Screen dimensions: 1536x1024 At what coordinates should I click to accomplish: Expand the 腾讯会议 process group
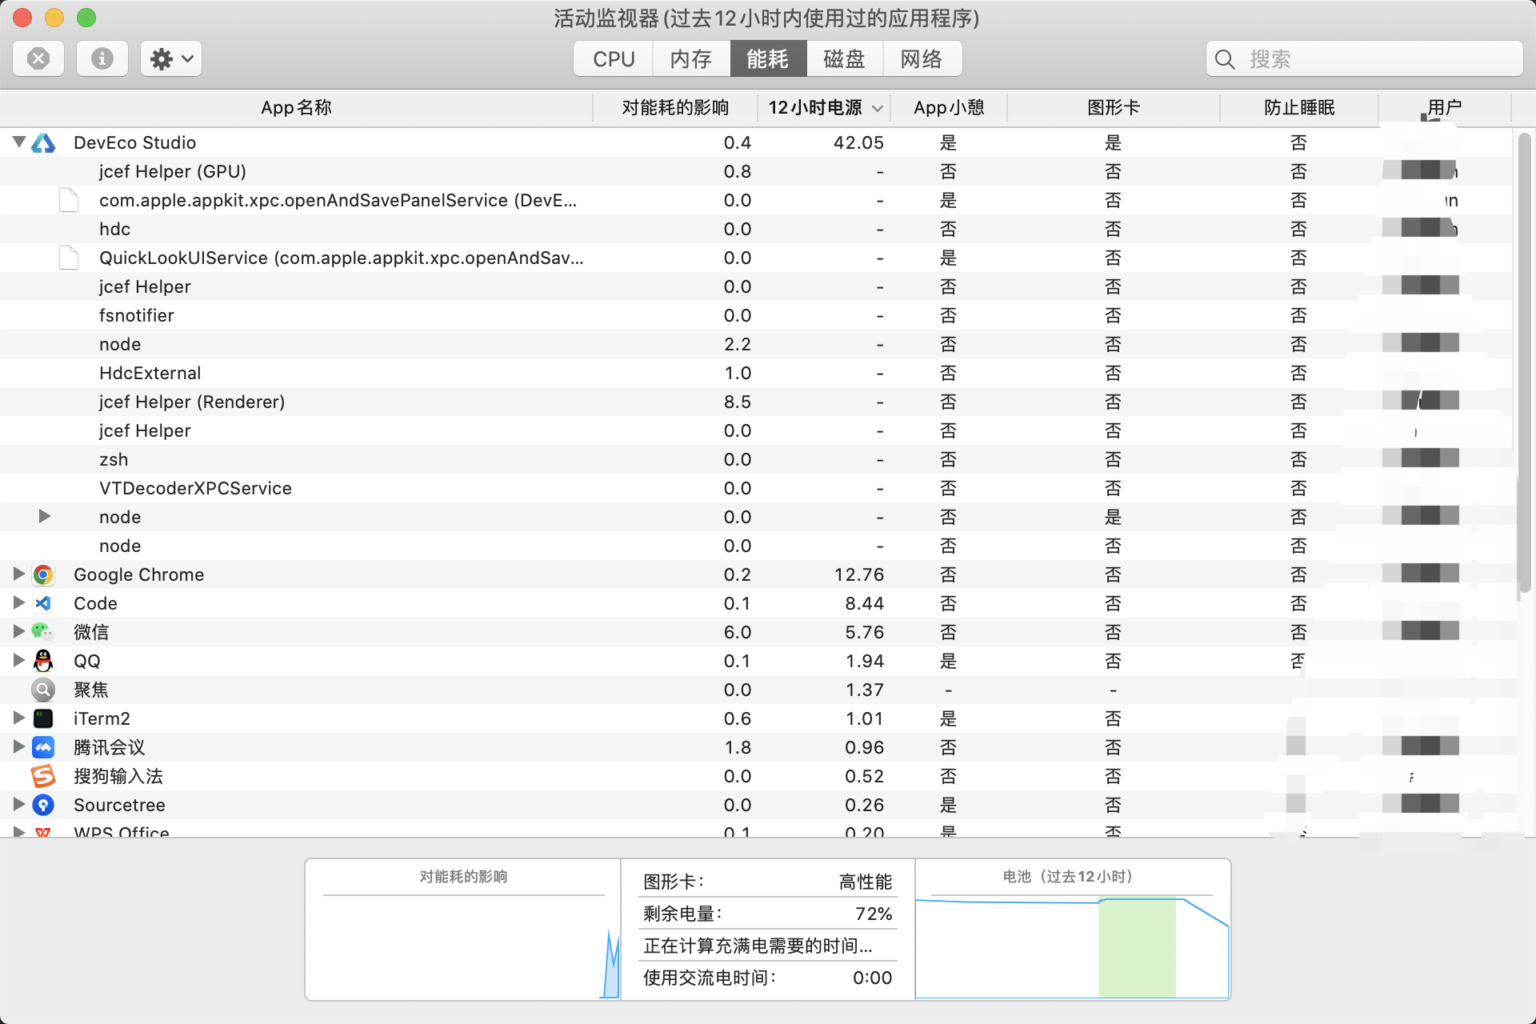pos(19,747)
